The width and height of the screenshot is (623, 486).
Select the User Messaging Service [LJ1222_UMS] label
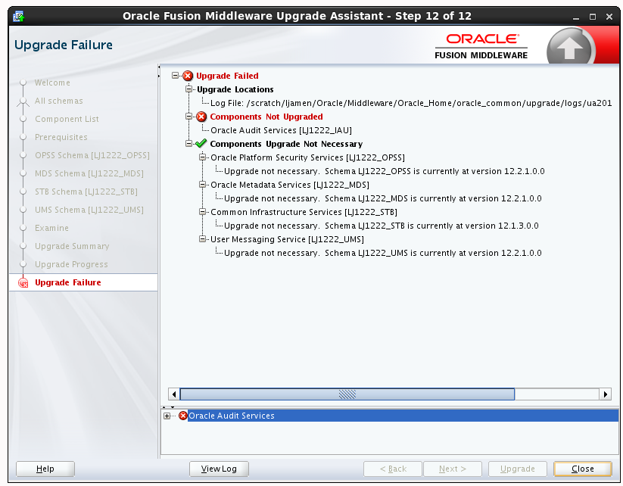[x=287, y=239]
